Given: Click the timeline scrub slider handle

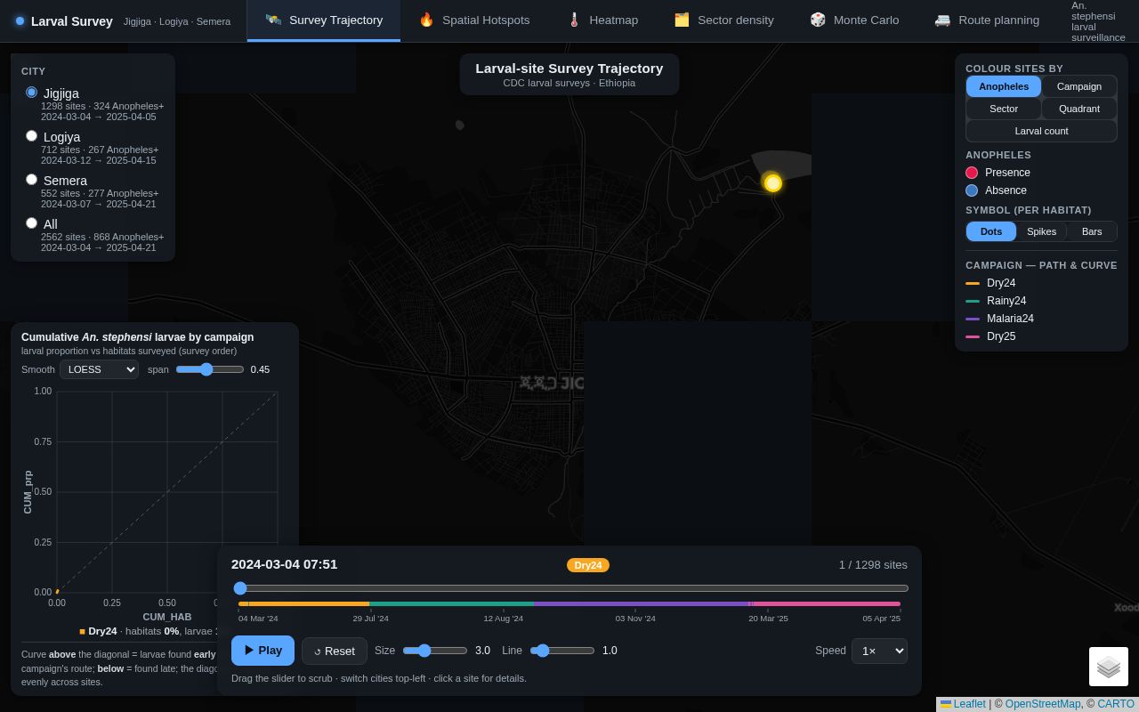Looking at the screenshot, I should (x=240, y=588).
